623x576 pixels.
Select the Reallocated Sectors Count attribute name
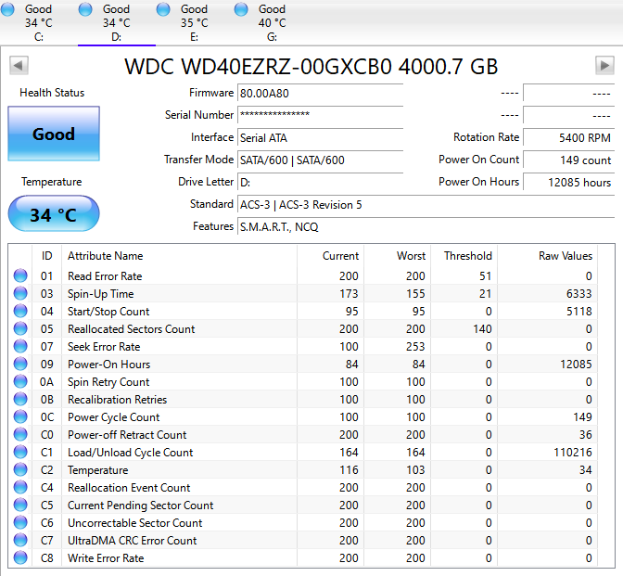[132, 328]
